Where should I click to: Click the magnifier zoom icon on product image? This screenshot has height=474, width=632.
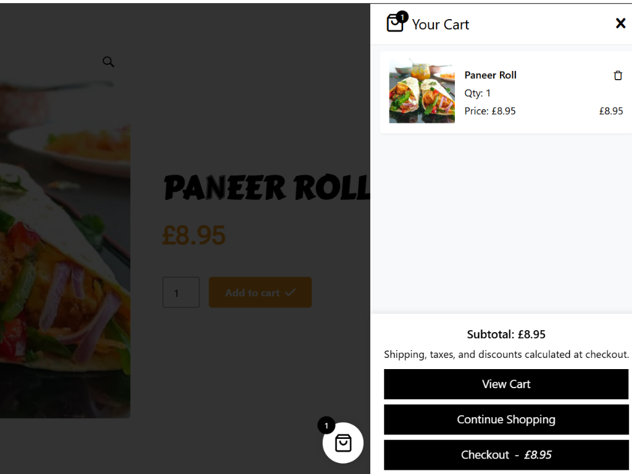click(108, 62)
